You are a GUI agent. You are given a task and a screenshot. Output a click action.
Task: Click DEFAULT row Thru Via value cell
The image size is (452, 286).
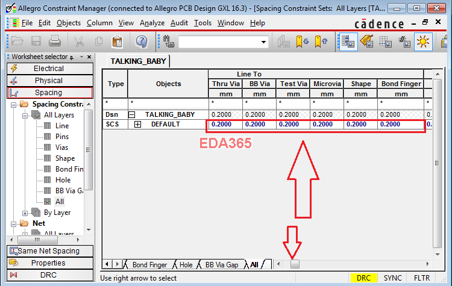pyautogui.click(x=226, y=125)
